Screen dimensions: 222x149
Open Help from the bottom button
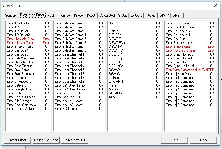(203, 140)
